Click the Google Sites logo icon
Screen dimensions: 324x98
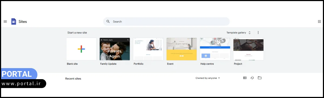[13, 22]
